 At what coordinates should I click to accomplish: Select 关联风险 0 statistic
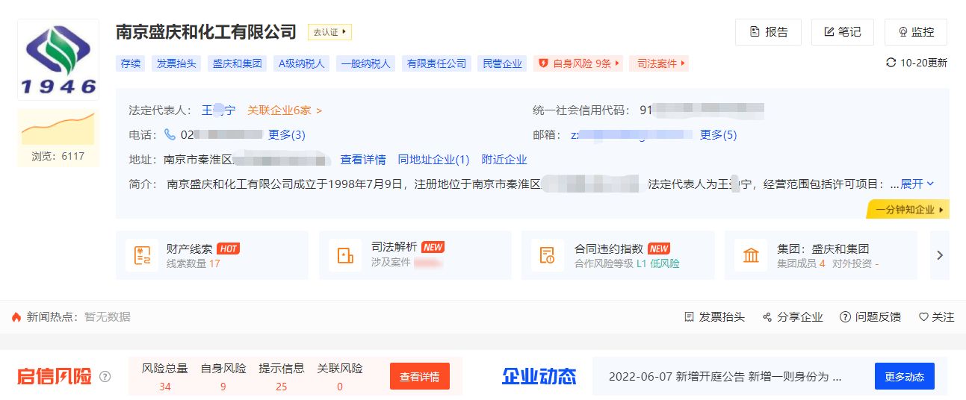pyautogui.click(x=340, y=377)
